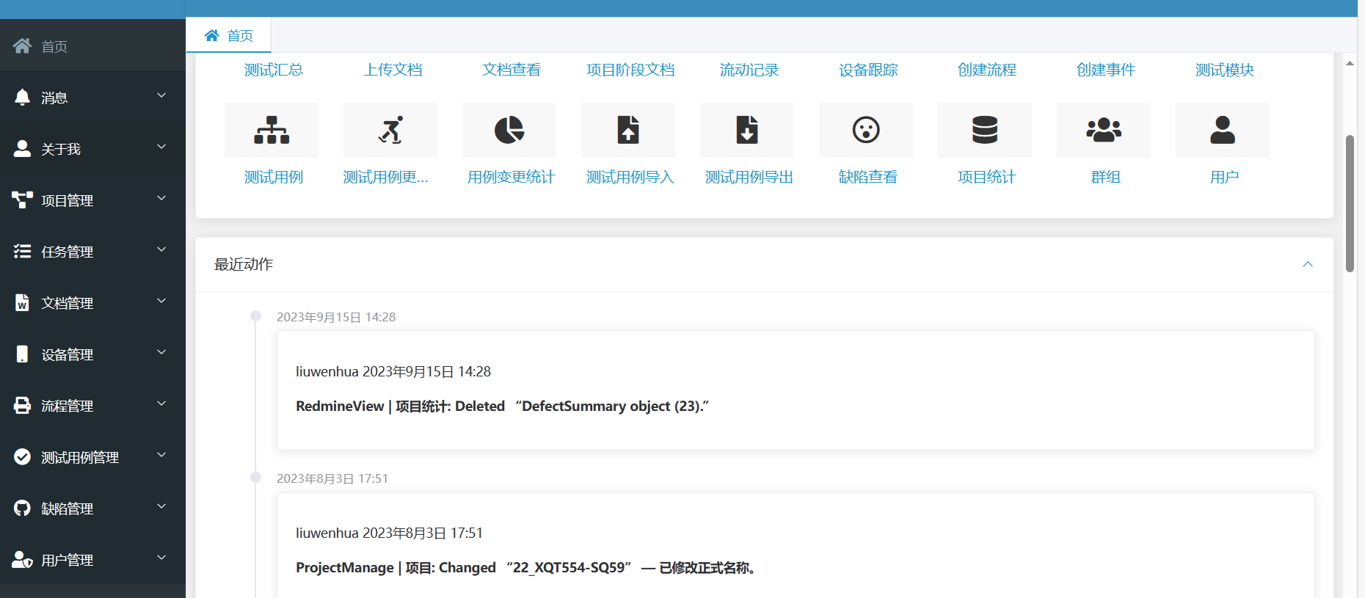The width and height of the screenshot is (1365, 598).
Task: Click the 测试汇总 link
Action: pyautogui.click(x=274, y=70)
